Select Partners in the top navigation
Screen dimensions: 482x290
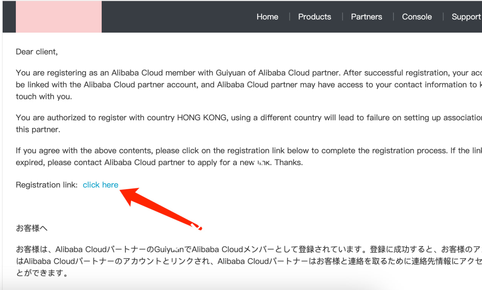366,17
